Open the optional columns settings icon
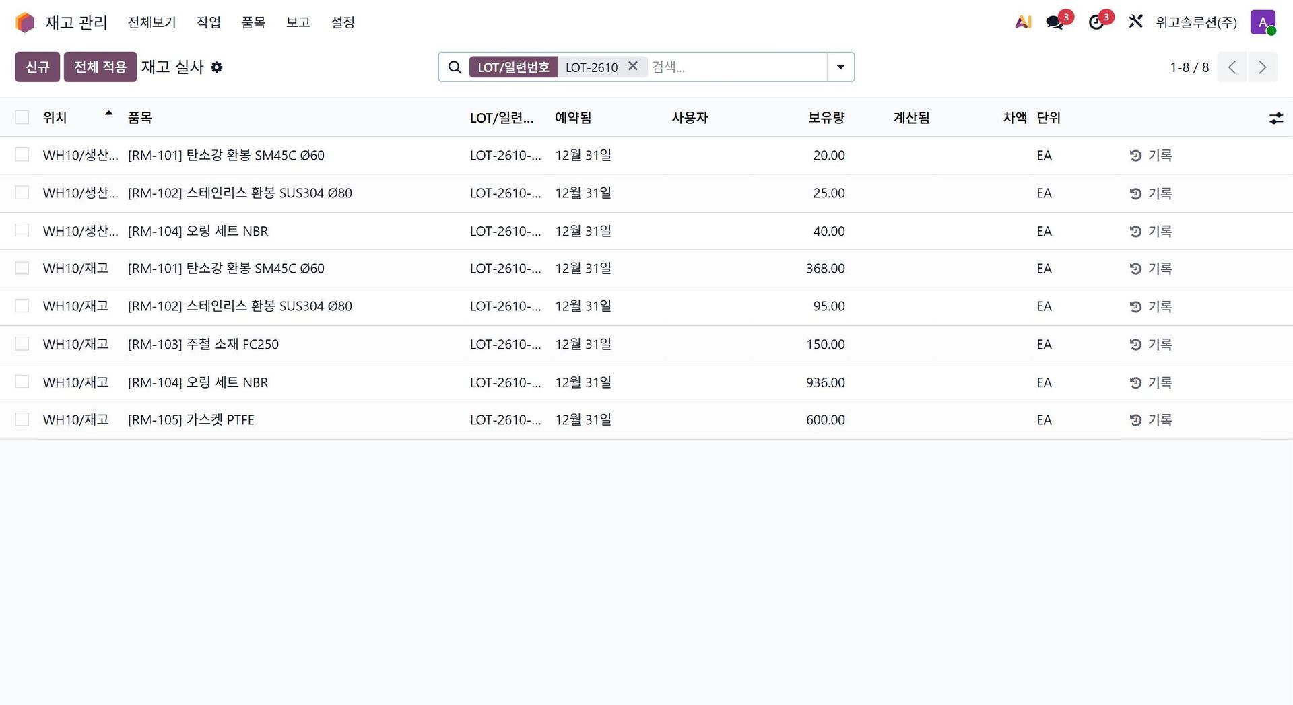The image size is (1293, 705). [x=1275, y=119]
